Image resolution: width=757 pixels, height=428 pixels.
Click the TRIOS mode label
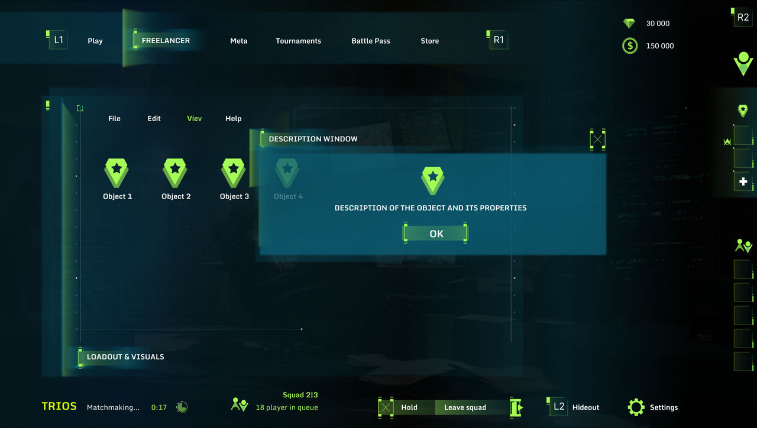(x=59, y=406)
